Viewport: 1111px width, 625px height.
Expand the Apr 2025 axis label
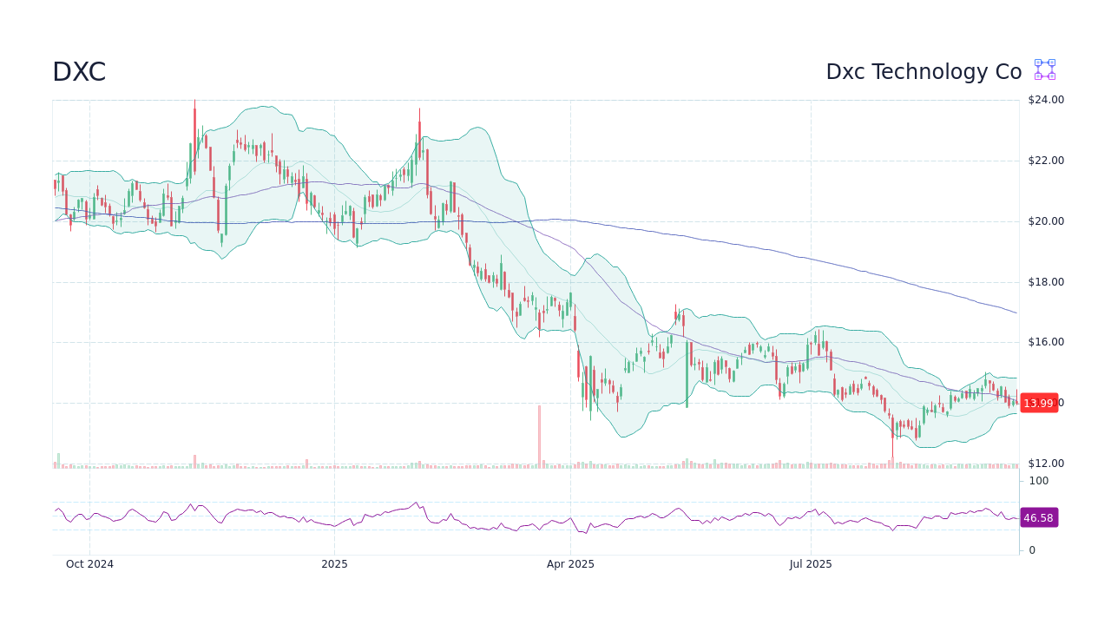tap(570, 564)
